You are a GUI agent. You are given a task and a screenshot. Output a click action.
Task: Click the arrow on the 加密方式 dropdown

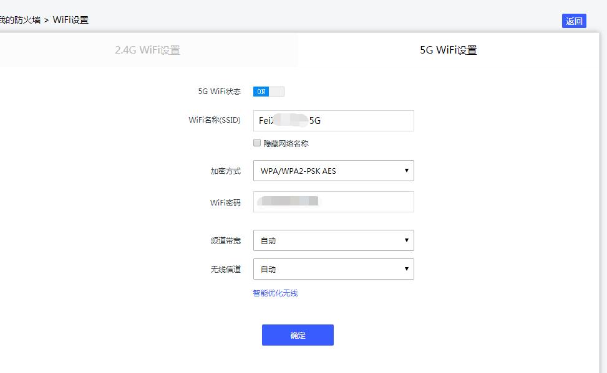pyautogui.click(x=406, y=171)
